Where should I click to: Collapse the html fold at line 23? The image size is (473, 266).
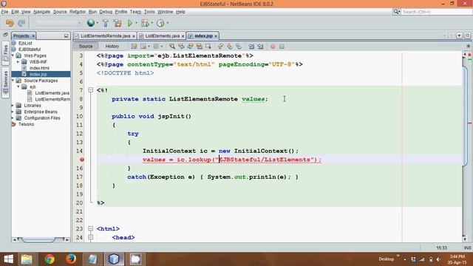(x=90, y=228)
